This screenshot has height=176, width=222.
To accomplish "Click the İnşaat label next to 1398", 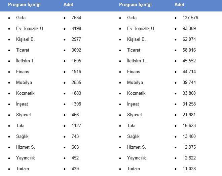I will coord(22,104).
